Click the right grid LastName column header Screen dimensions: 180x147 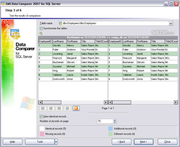click(x=129, y=41)
